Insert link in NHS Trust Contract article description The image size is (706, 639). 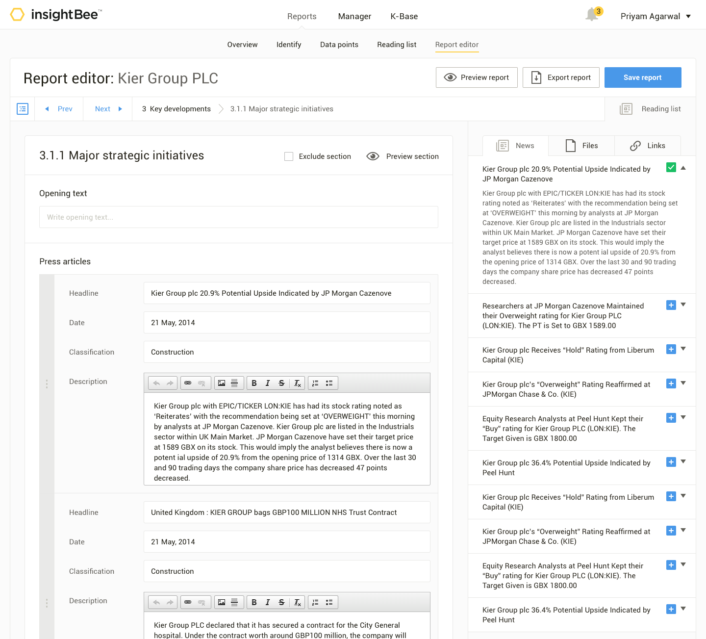pyautogui.click(x=188, y=602)
